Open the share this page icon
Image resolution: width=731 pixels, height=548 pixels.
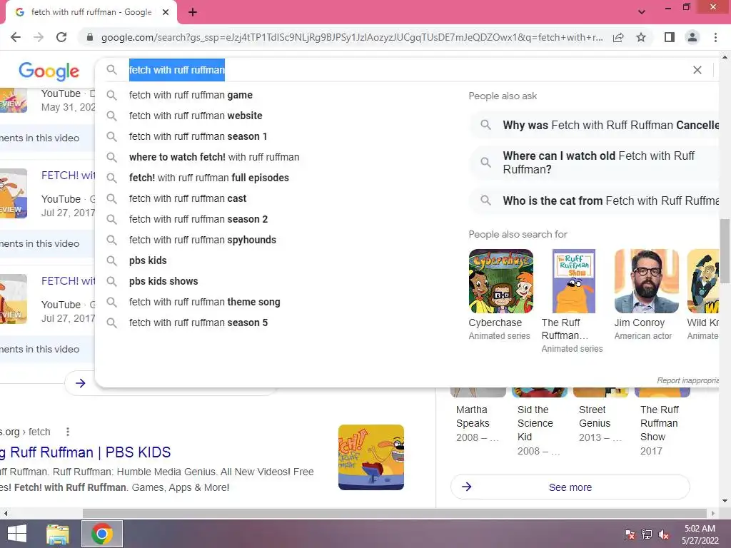coord(618,37)
